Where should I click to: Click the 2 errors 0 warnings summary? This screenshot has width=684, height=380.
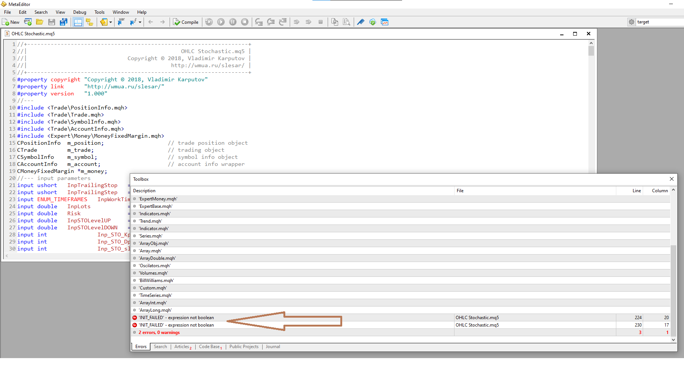pyautogui.click(x=159, y=332)
